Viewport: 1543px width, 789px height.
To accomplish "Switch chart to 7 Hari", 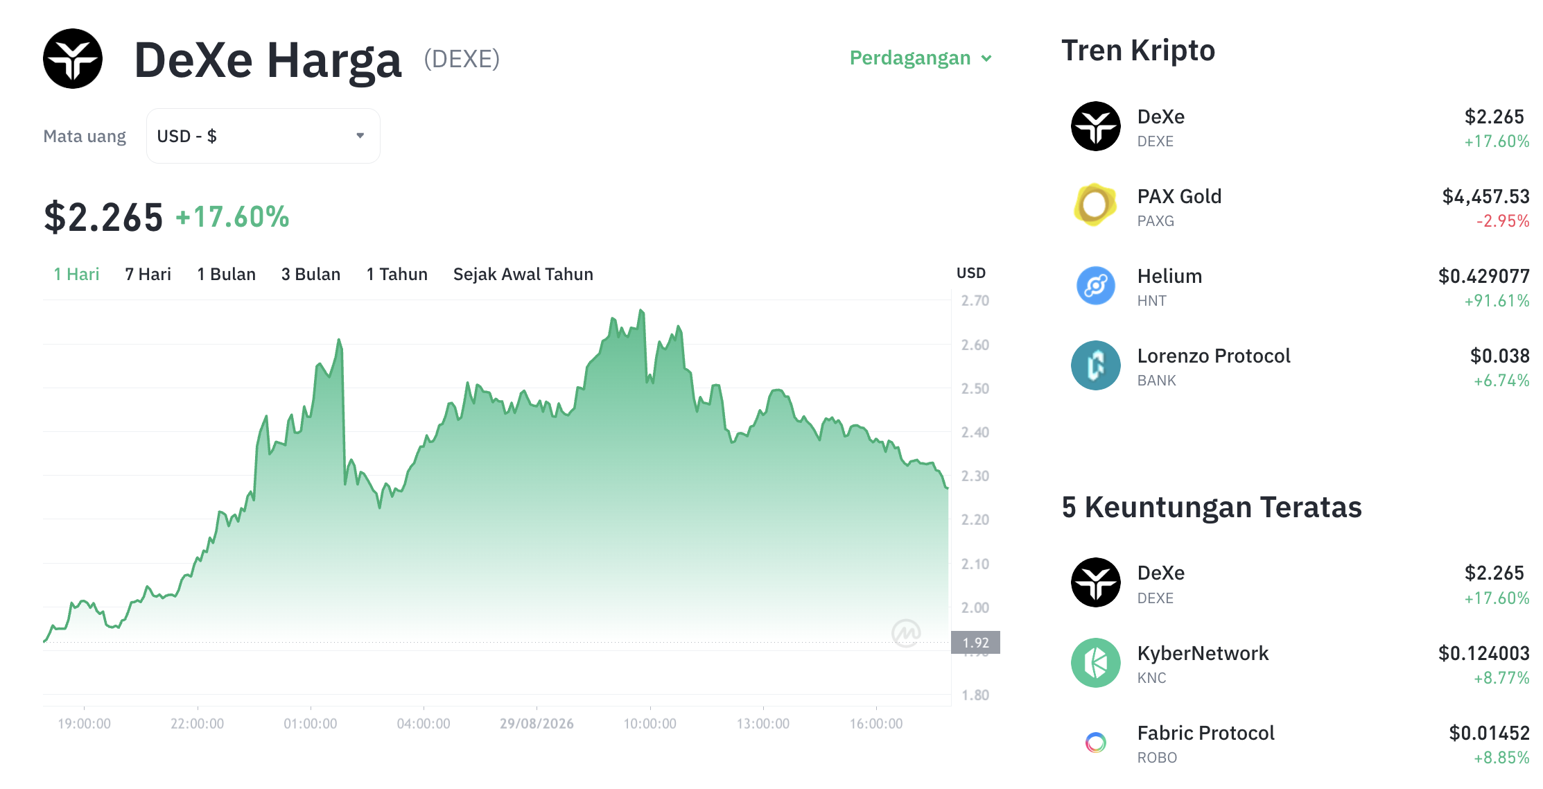I will (x=148, y=275).
